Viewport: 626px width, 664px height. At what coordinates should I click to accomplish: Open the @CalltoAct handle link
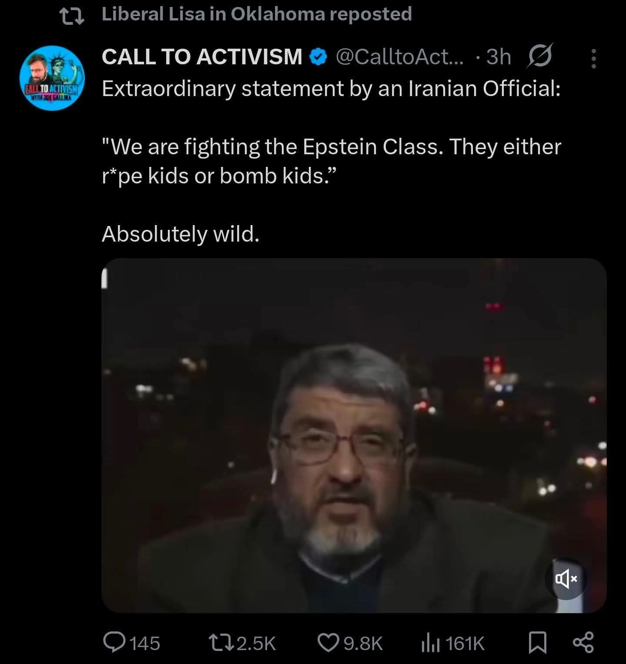[x=400, y=56]
